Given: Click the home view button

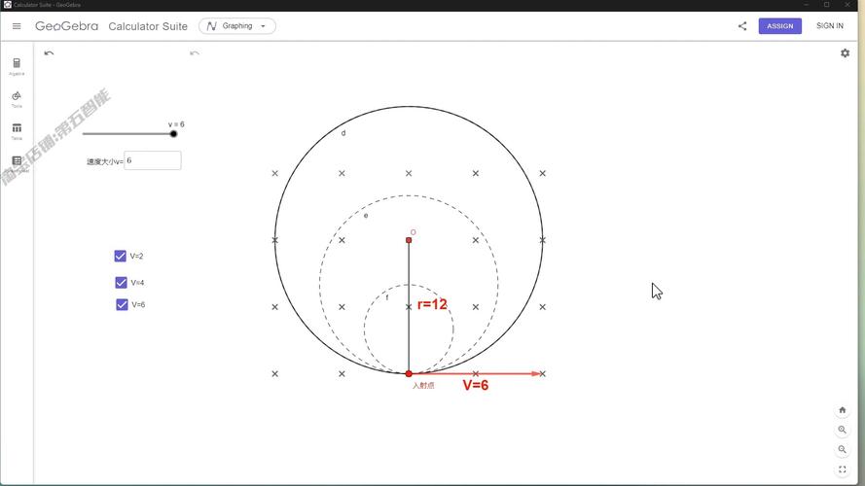Looking at the screenshot, I should pos(843,410).
